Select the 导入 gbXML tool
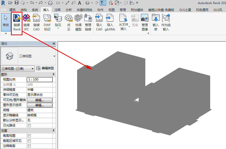This screenshot has width=226, height=149. click(110, 23)
